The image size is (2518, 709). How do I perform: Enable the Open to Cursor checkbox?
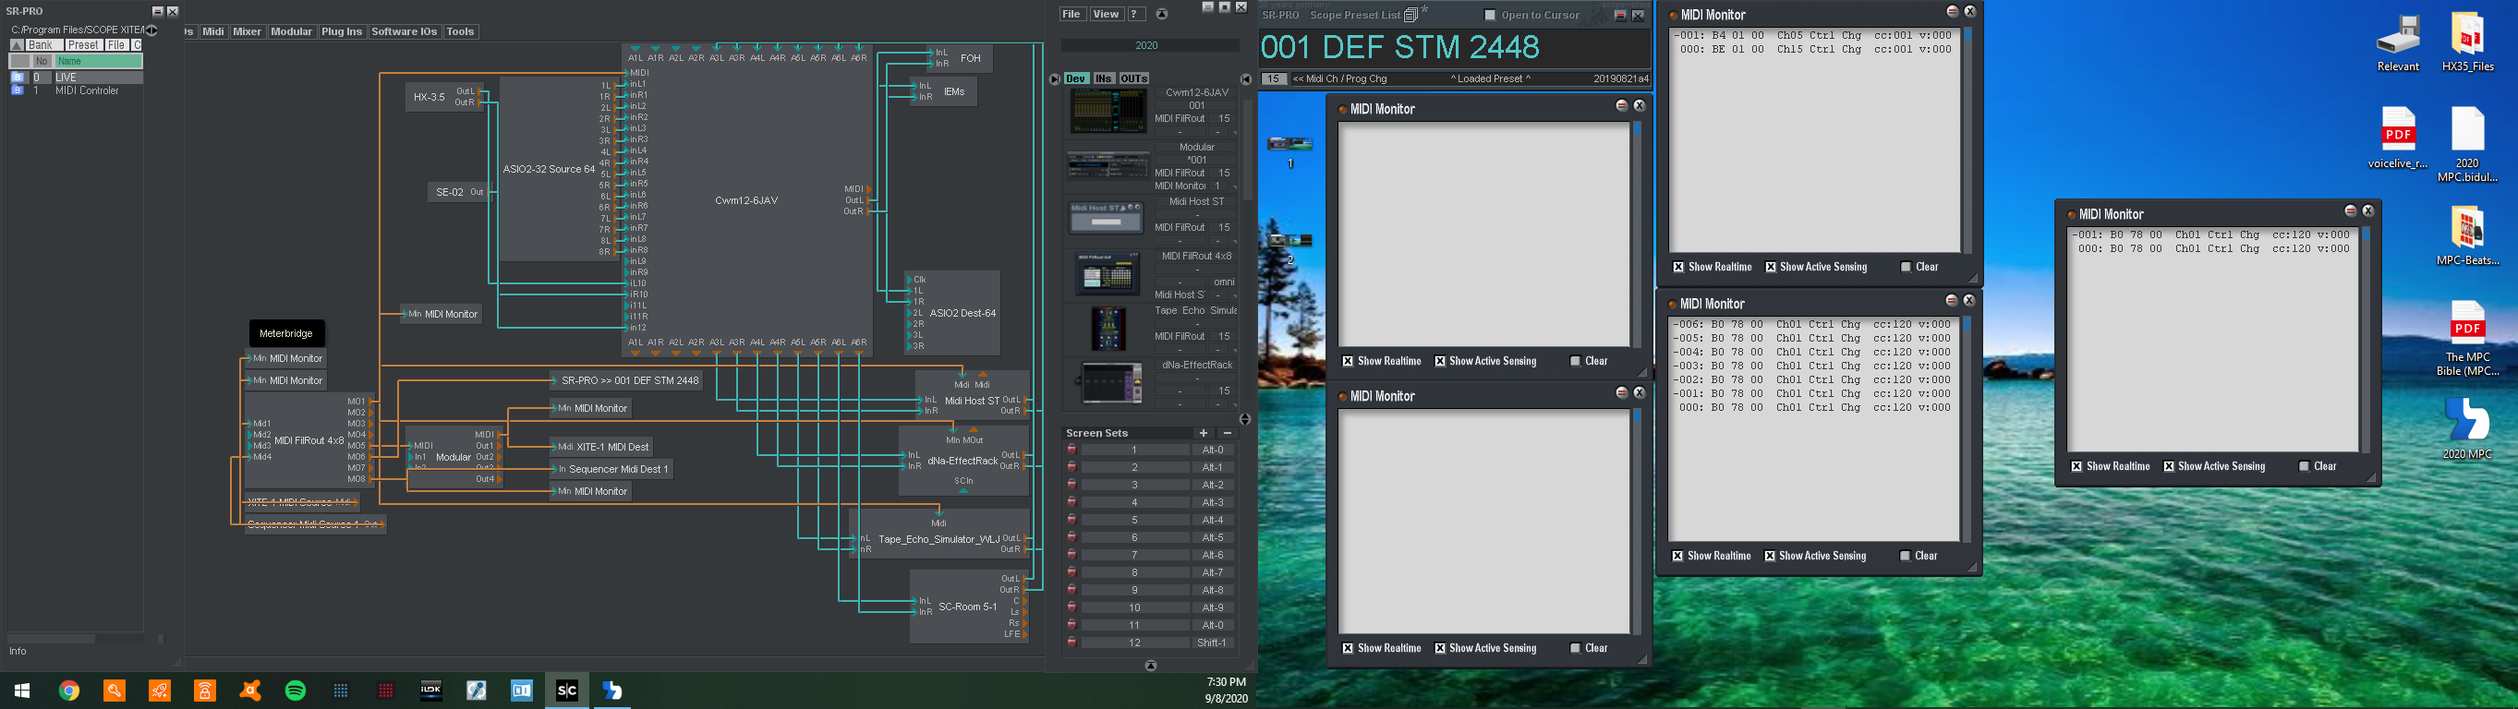1490,15
